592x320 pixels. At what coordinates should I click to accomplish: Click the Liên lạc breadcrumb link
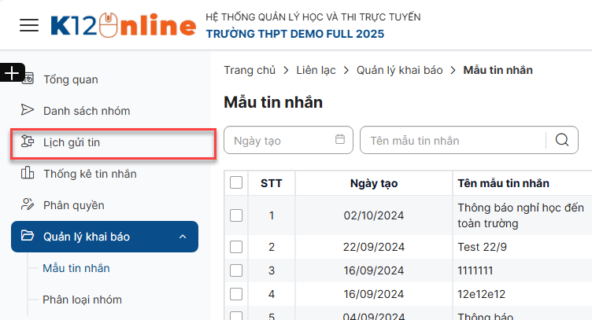coord(316,71)
